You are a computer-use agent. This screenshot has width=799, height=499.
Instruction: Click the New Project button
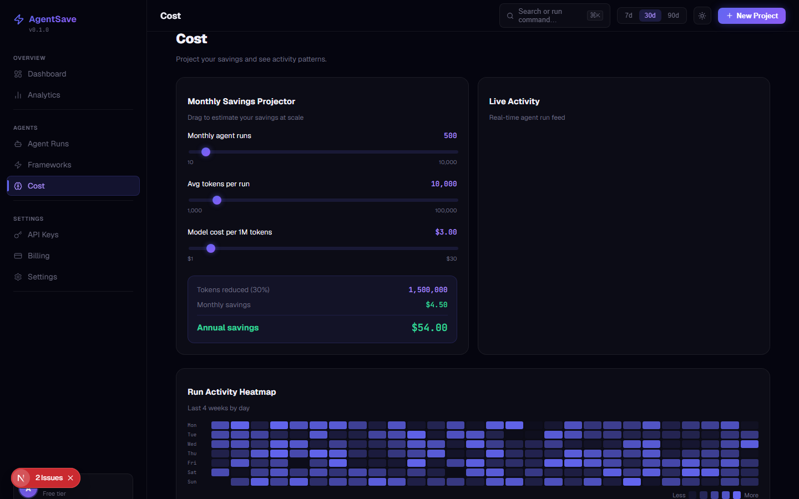[752, 16]
